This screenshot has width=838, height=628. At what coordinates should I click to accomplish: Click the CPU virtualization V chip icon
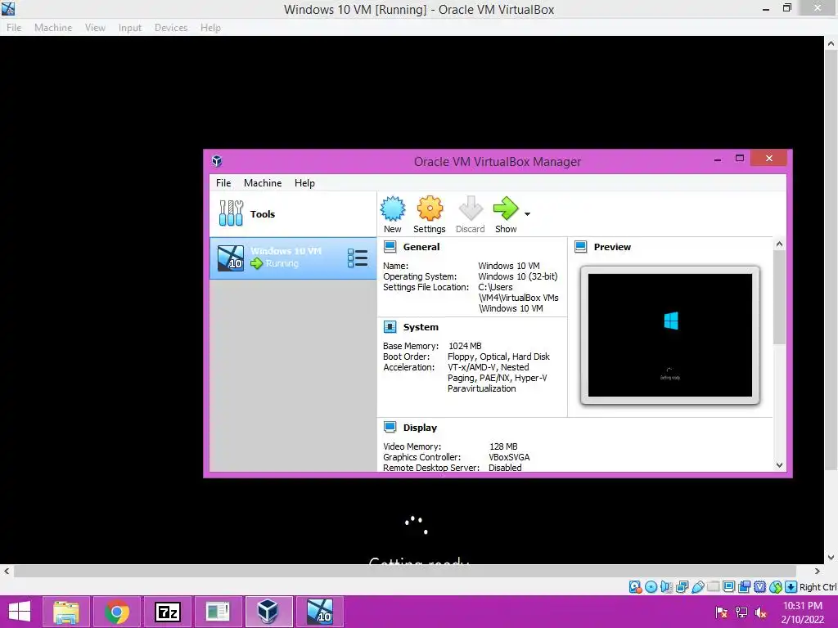[759, 587]
